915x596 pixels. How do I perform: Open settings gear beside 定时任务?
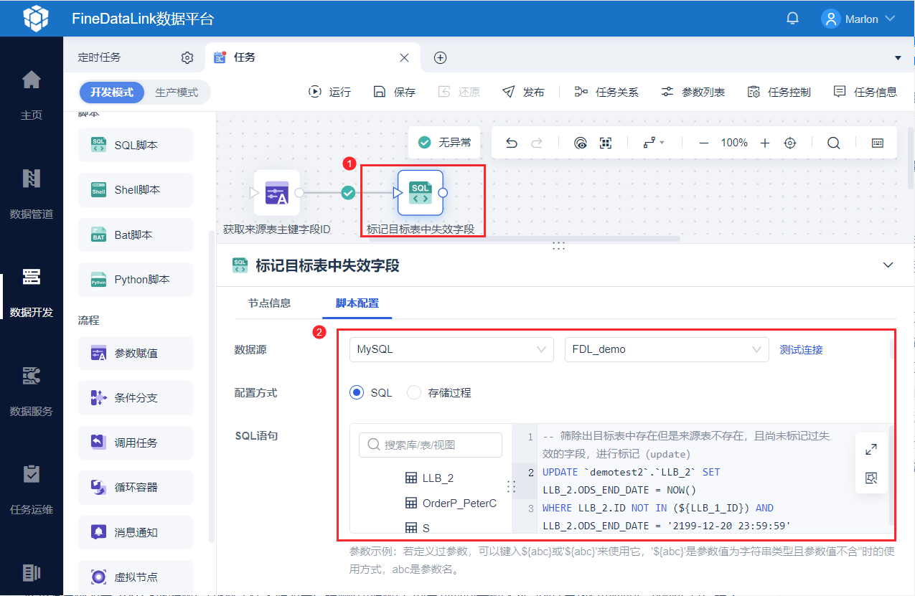click(187, 57)
